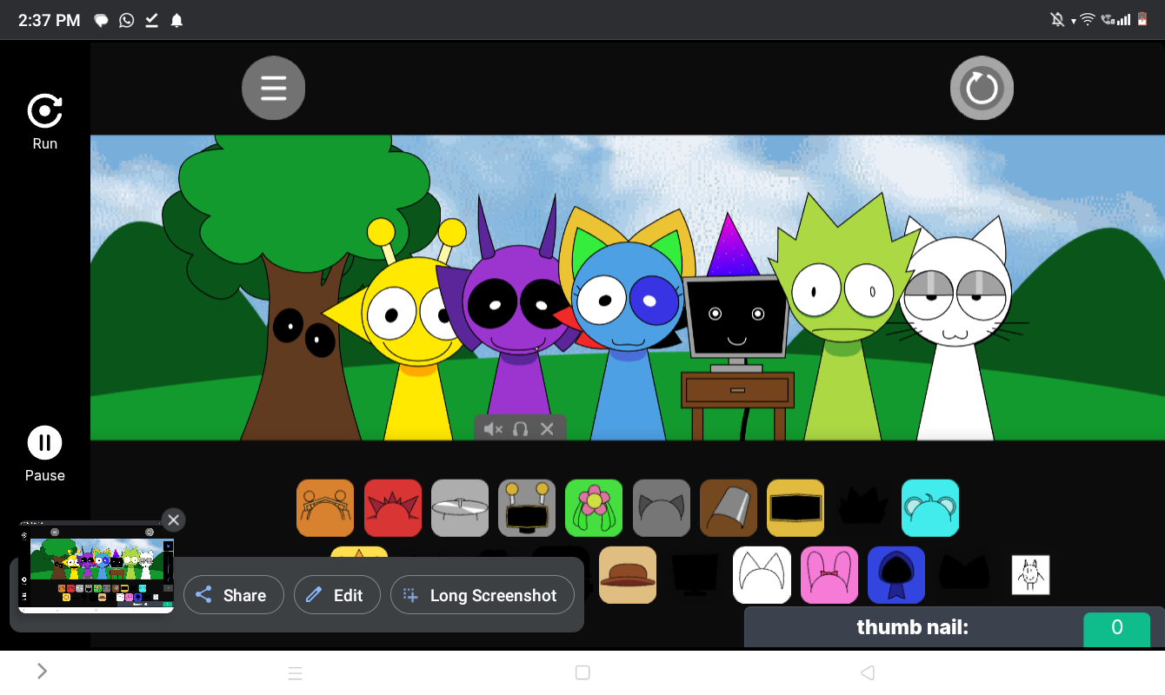Image resolution: width=1165 pixels, height=695 pixels.
Task: Tap the bell notification icon in status bar
Action: 176,20
